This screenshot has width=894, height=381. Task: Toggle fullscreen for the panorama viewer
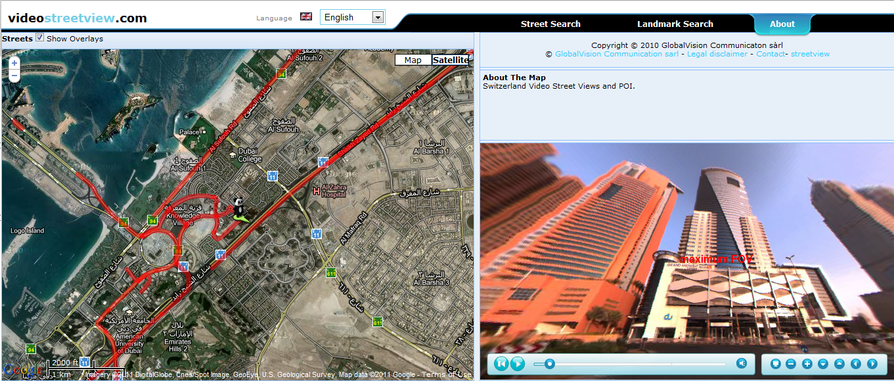pos(775,364)
